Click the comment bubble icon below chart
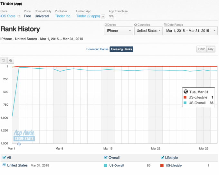 (x=19, y=144)
